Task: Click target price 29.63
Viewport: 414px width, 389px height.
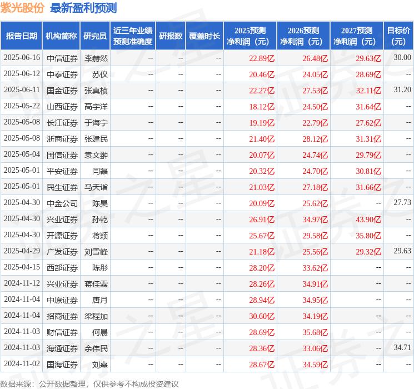Action: click(x=402, y=251)
